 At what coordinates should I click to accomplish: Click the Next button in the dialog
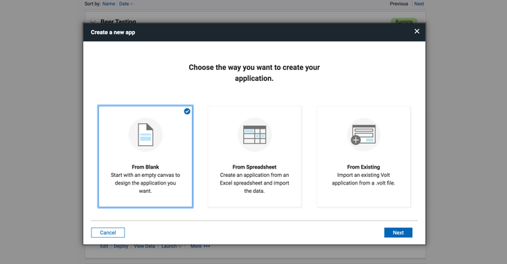click(398, 233)
